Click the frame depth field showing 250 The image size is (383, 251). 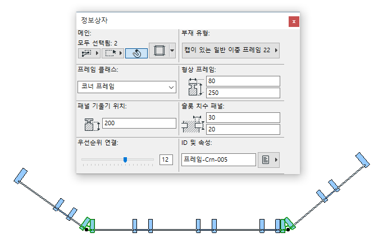243,93
